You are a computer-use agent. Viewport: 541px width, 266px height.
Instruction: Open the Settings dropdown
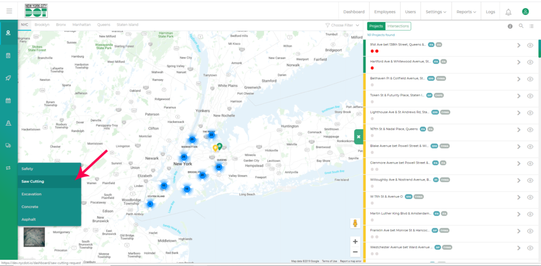click(436, 12)
